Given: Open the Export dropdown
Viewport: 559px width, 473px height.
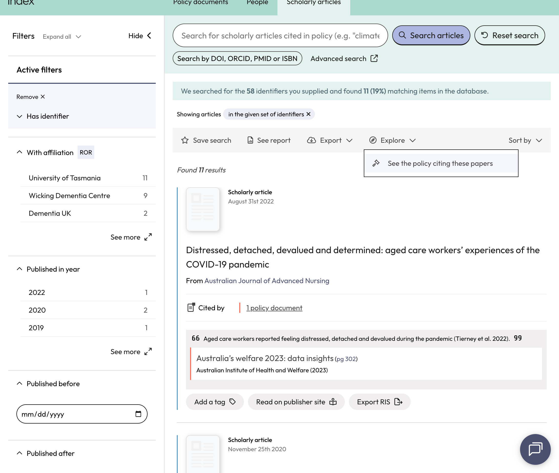Looking at the screenshot, I should pyautogui.click(x=330, y=140).
